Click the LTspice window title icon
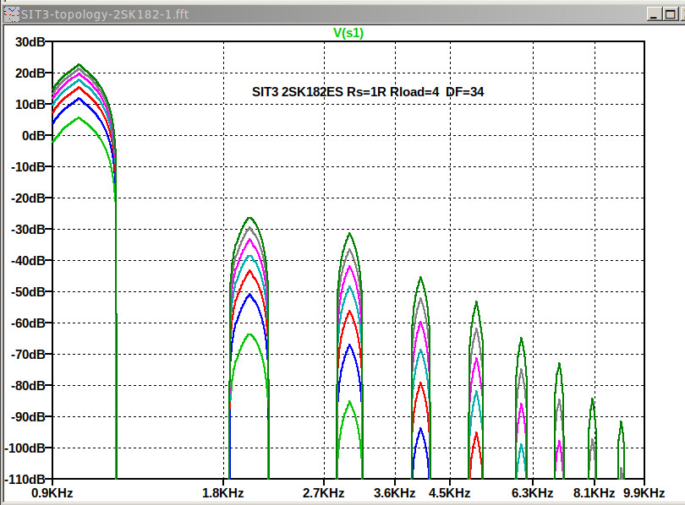This screenshot has width=685, height=505. (x=12, y=14)
